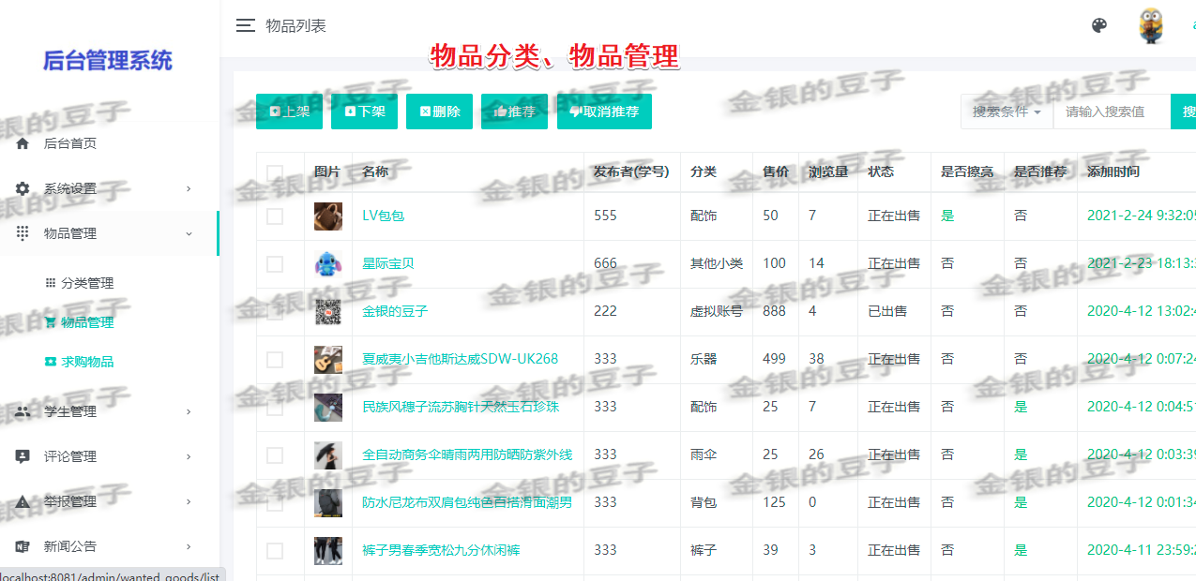Click the people icon beside 学生管理
This screenshot has width=1196, height=581.
click(x=23, y=411)
